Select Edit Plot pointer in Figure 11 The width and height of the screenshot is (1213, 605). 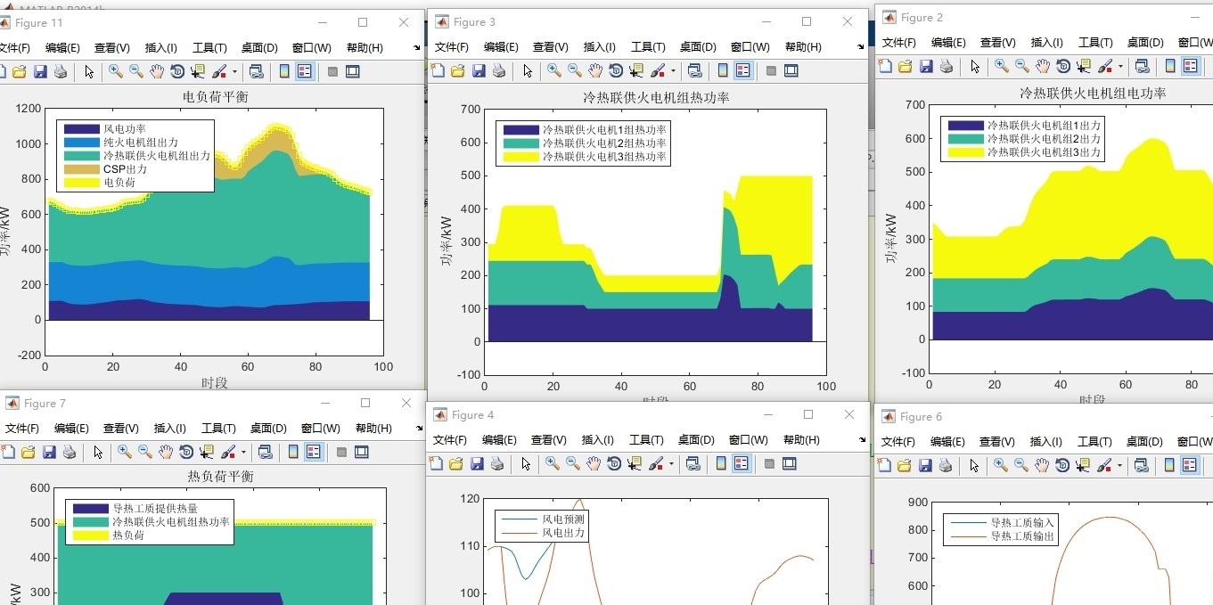(90, 71)
